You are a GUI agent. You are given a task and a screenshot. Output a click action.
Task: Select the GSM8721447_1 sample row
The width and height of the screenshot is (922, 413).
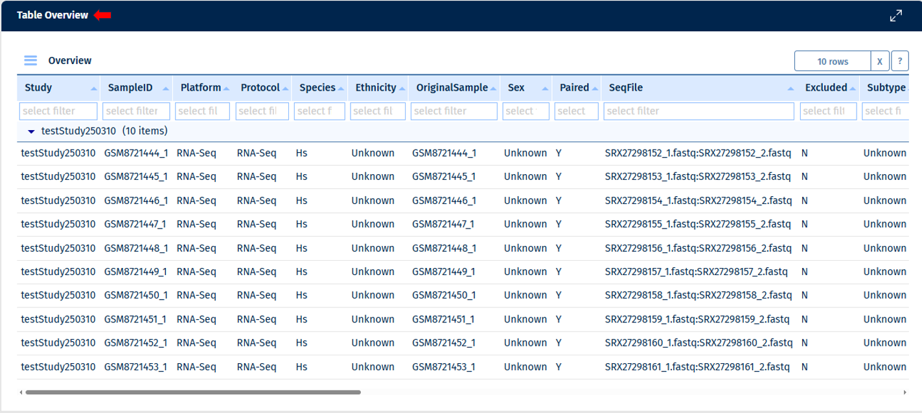coord(135,224)
